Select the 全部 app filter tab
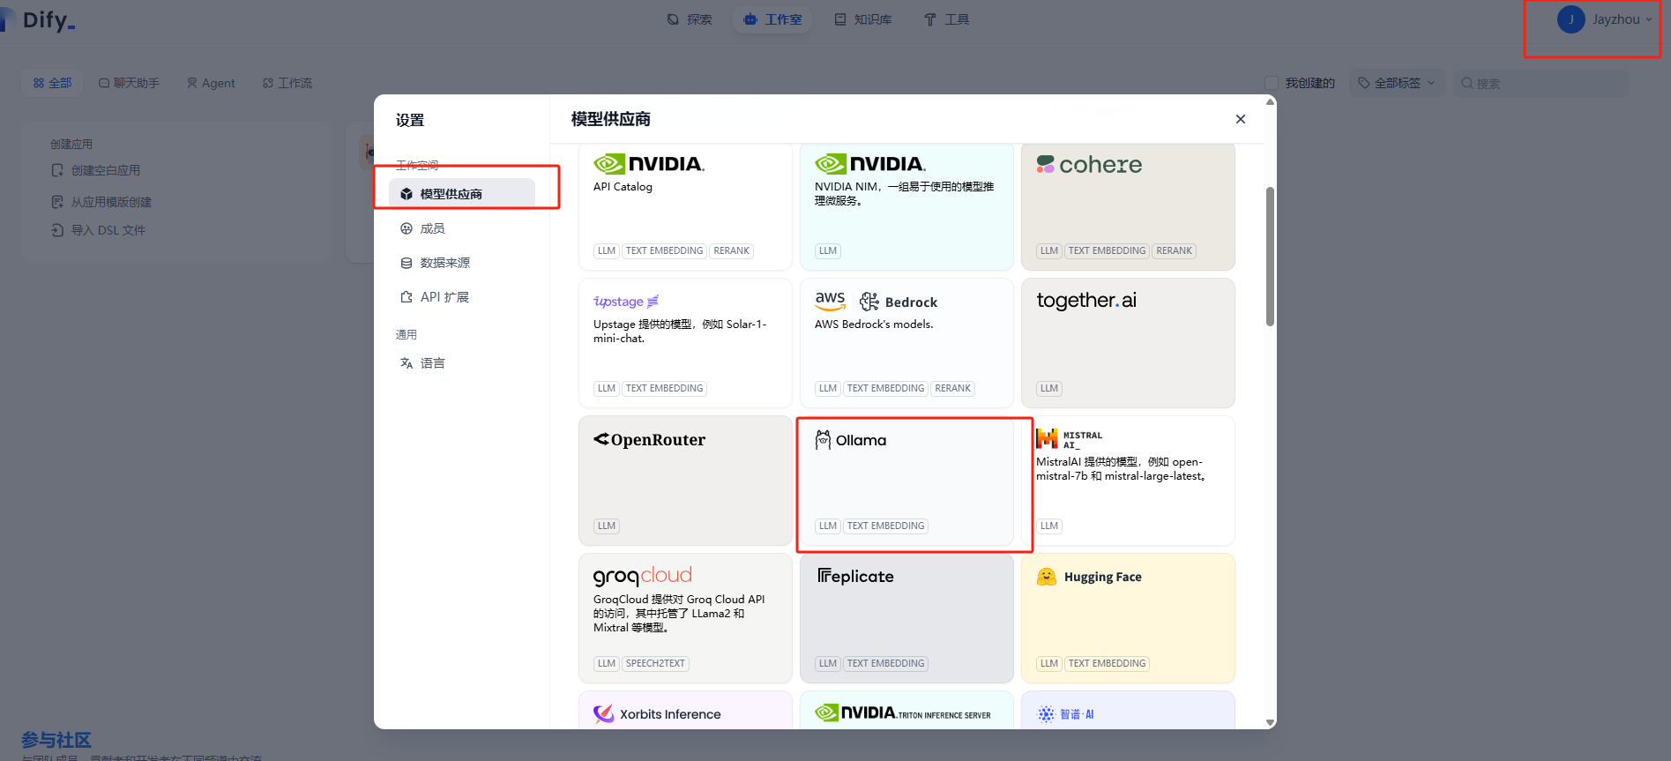The width and height of the screenshot is (1671, 761). point(53,83)
